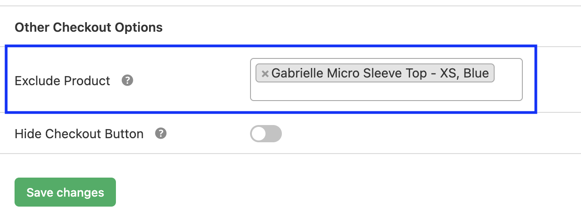581x222 pixels.
Task: Click the Other Checkout Options heading
Action: 89,27
